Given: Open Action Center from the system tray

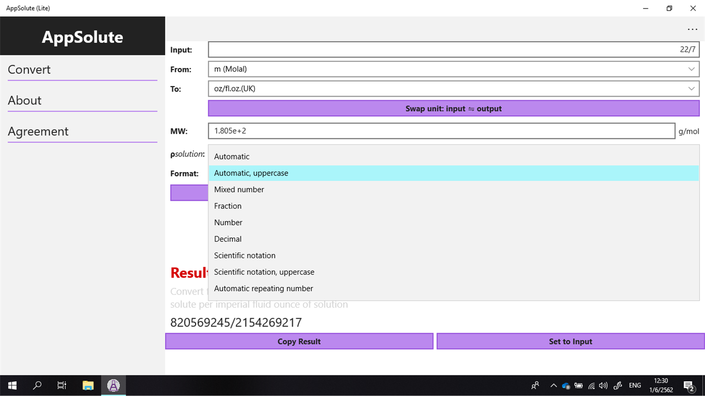Looking at the screenshot, I should pyautogui.click(x=689, y=385).
